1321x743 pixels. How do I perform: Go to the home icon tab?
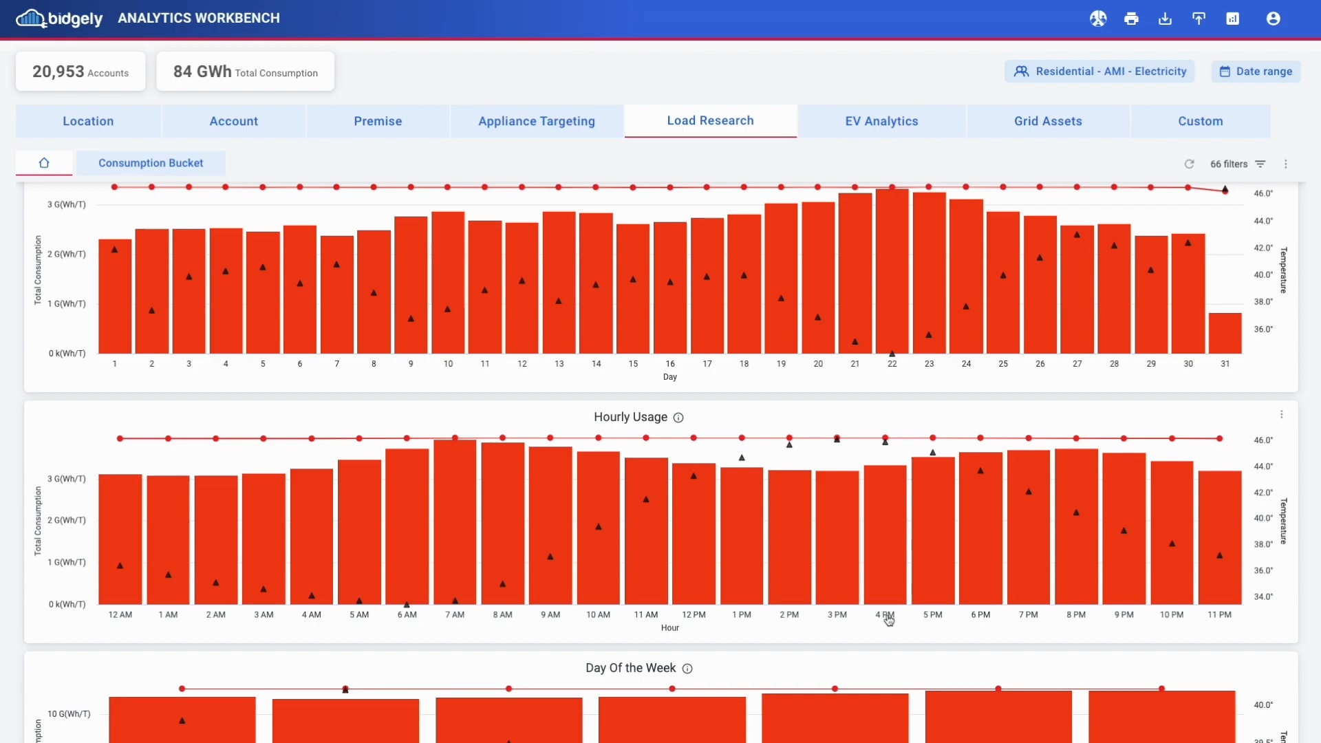tap(44, 163)
